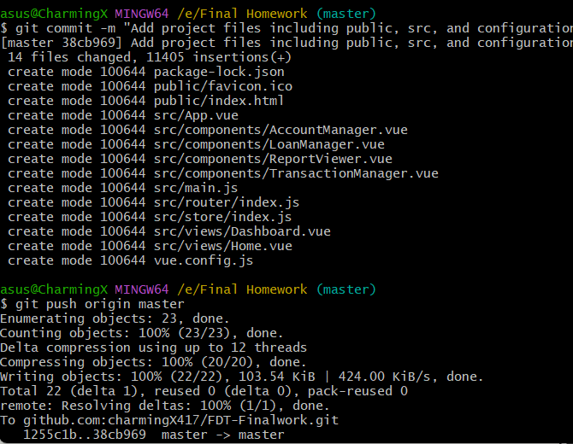Click the 1255c1b..38cb969 push range text

[x=85, y=435]
